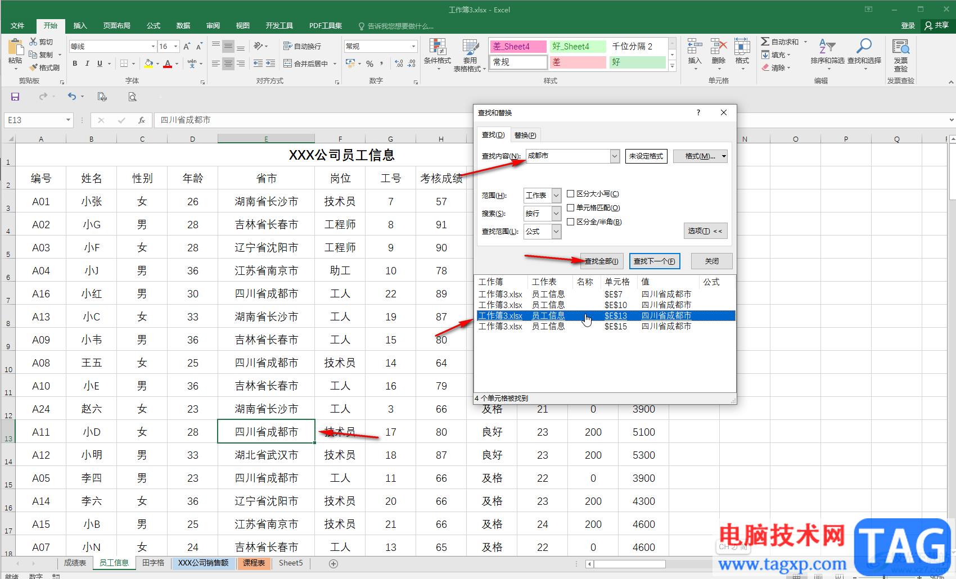Click the help question mark in dialog
956x579 pixels.
pos(698,112)
